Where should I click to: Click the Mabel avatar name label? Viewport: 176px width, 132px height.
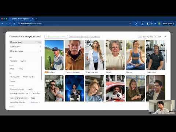[x=109, y=72]
